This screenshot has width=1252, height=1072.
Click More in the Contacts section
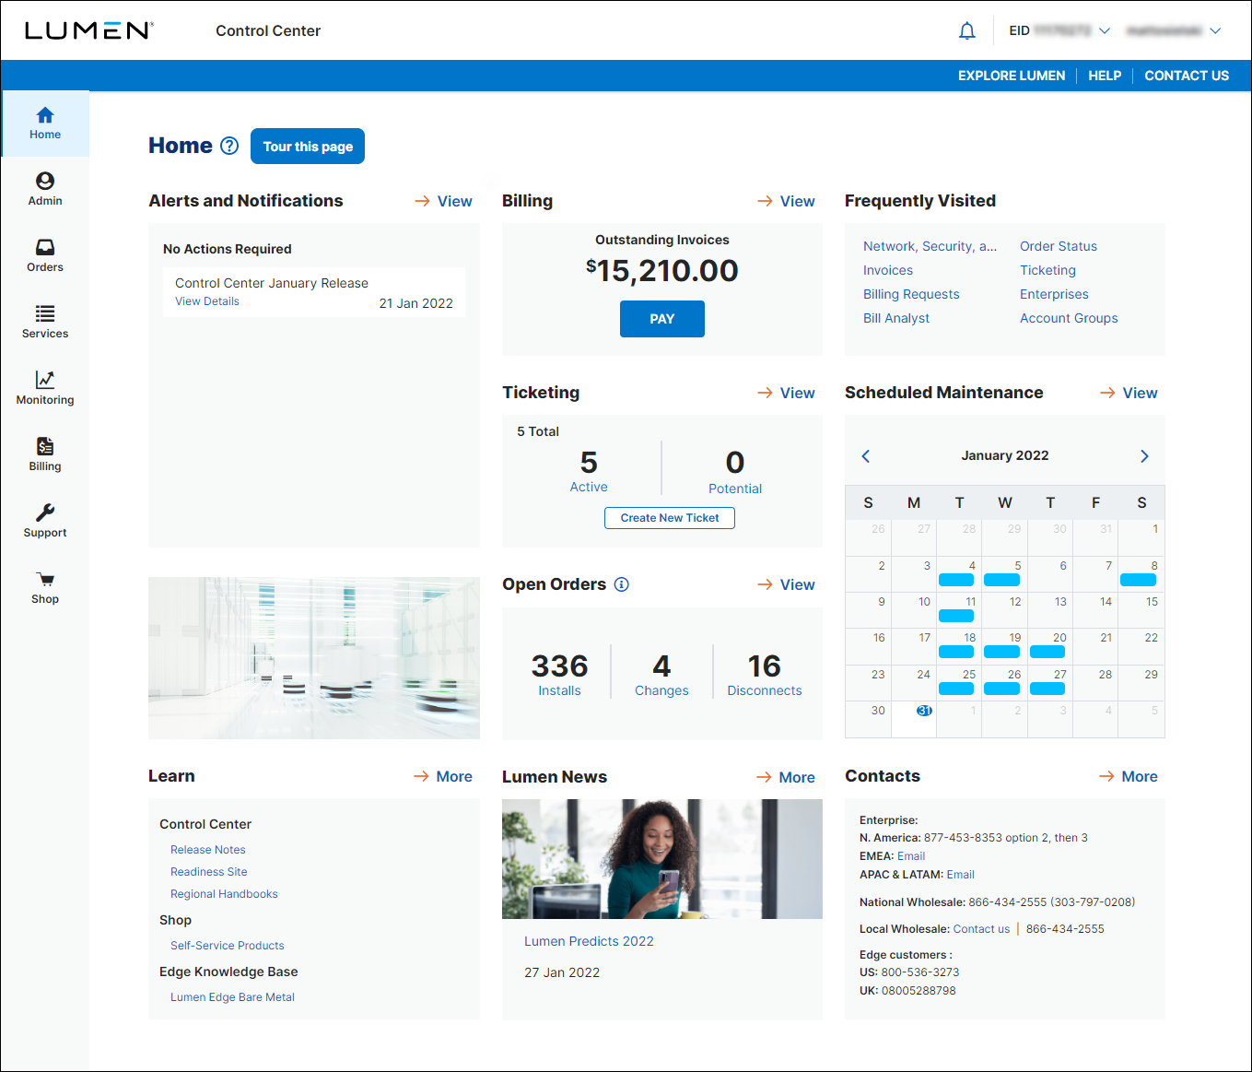(1129, 776)
